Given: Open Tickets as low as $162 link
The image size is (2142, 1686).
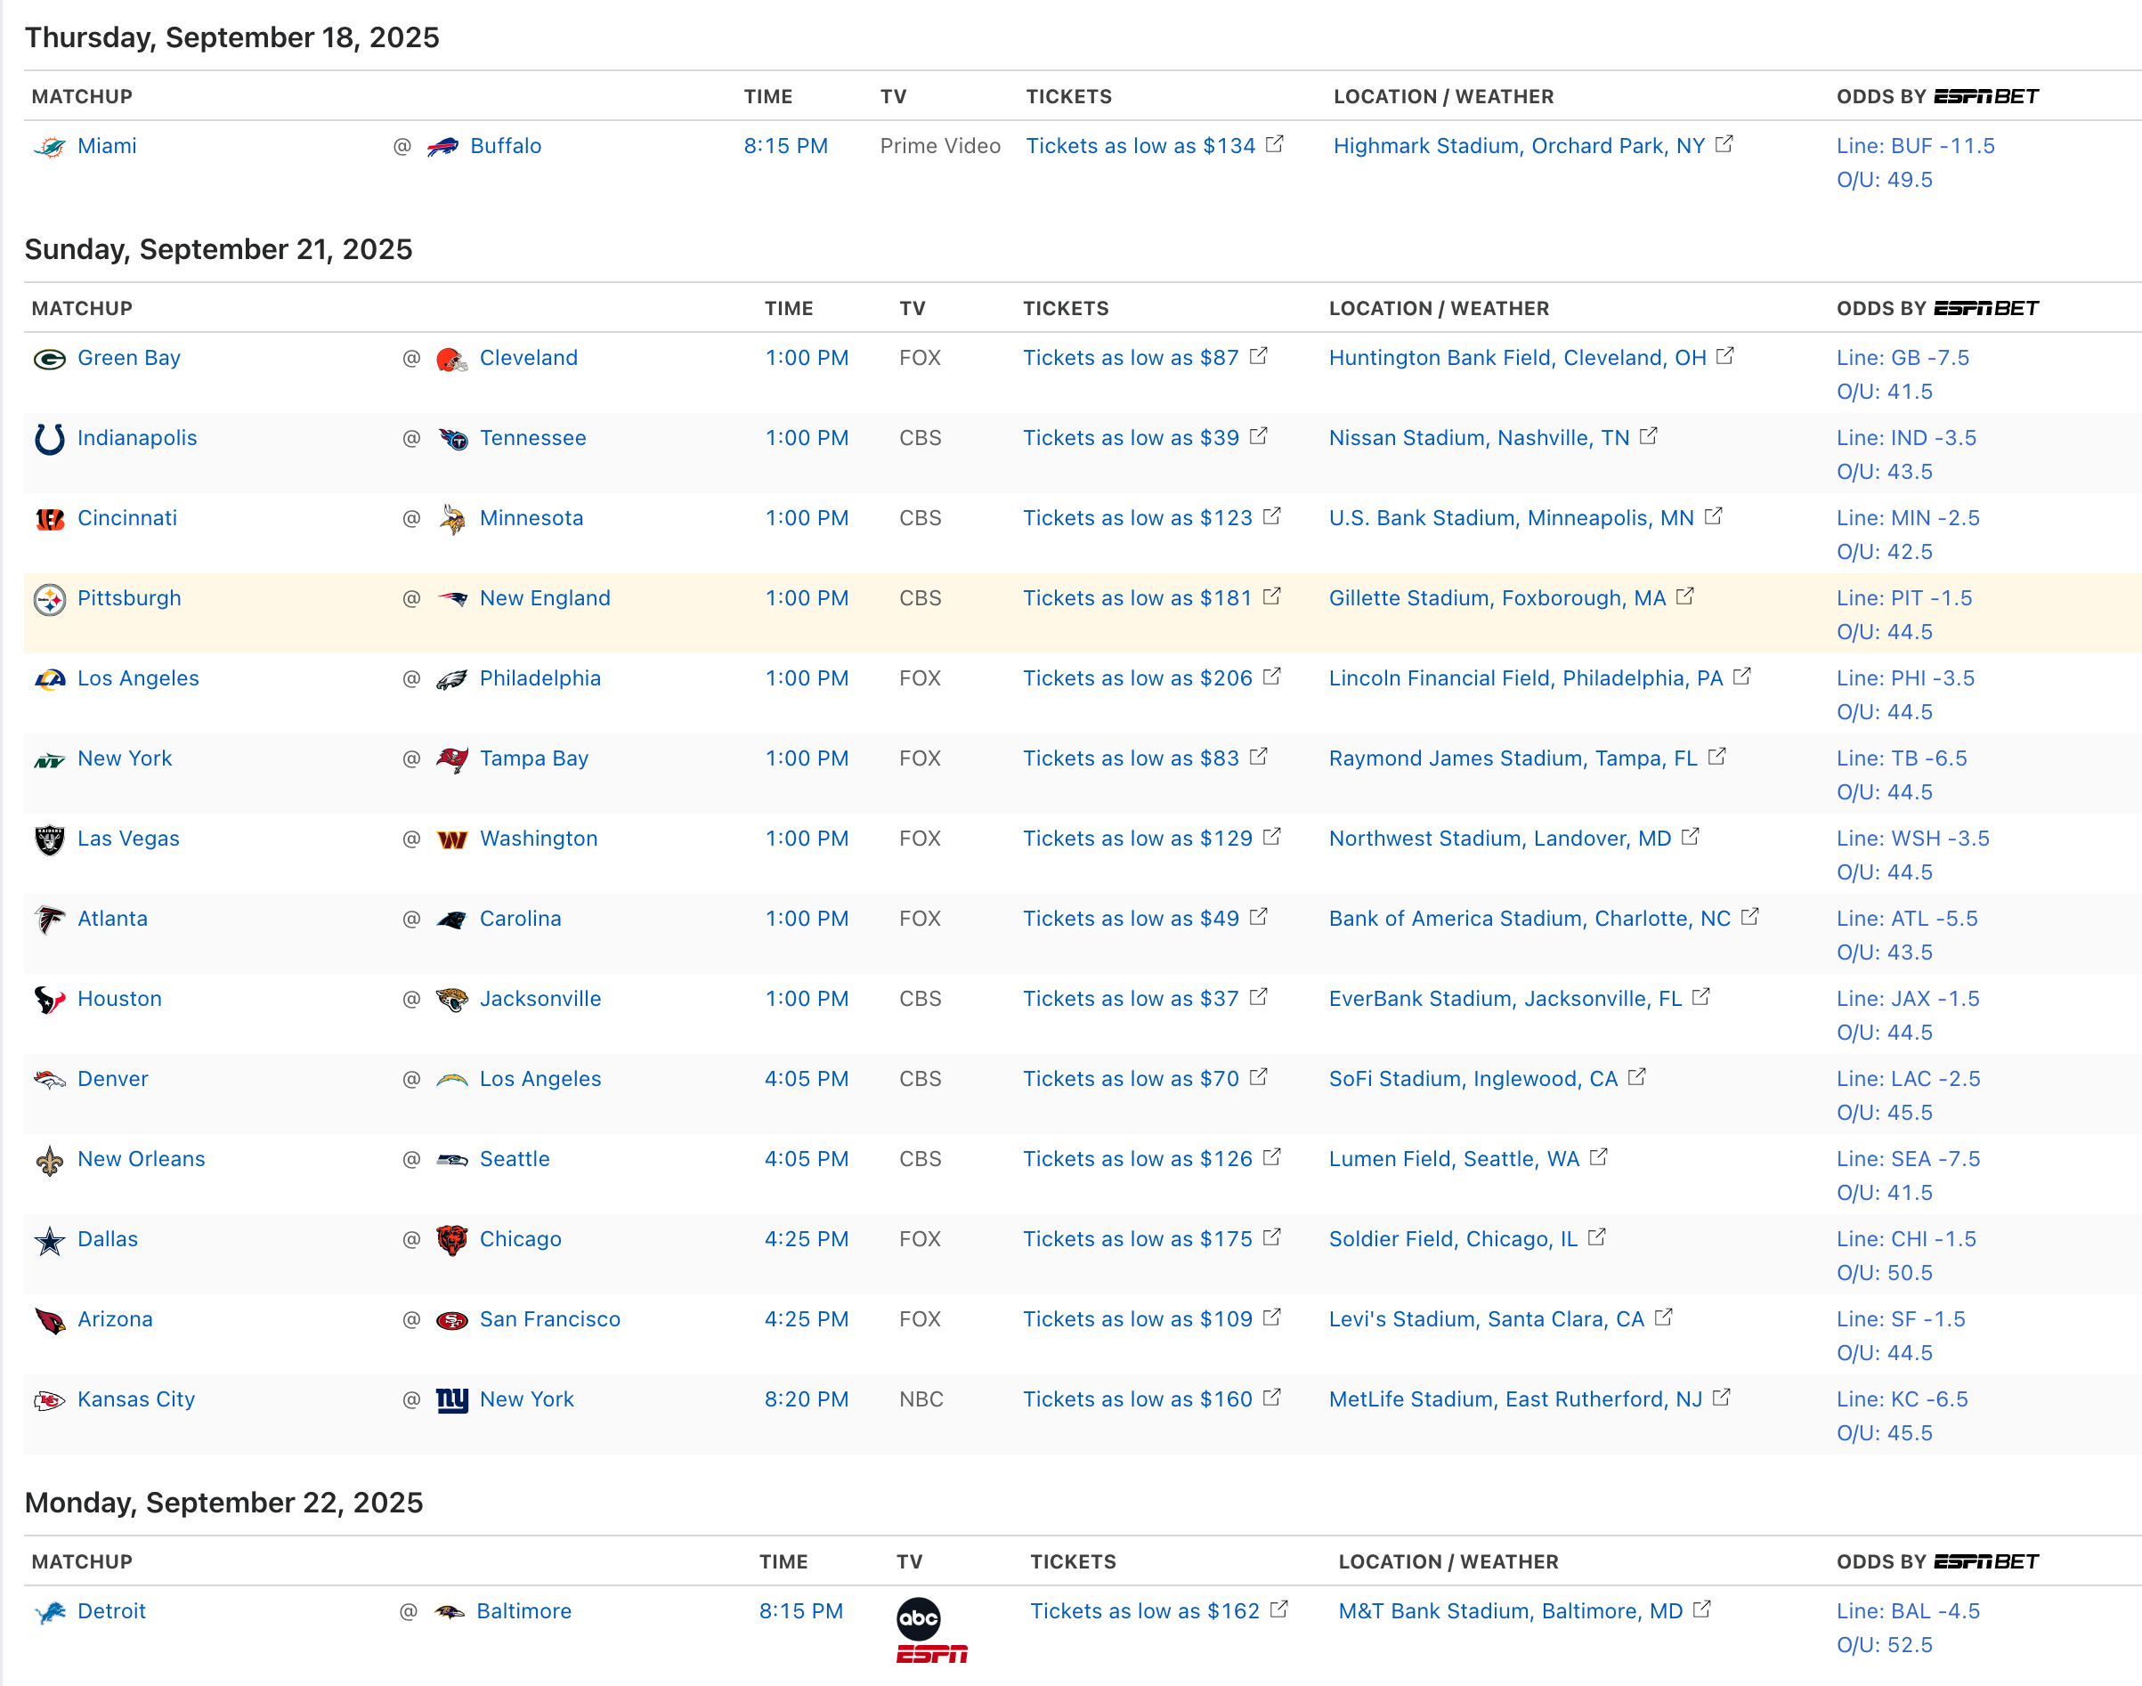Looking at the screenshot, I should 1145,1611.
